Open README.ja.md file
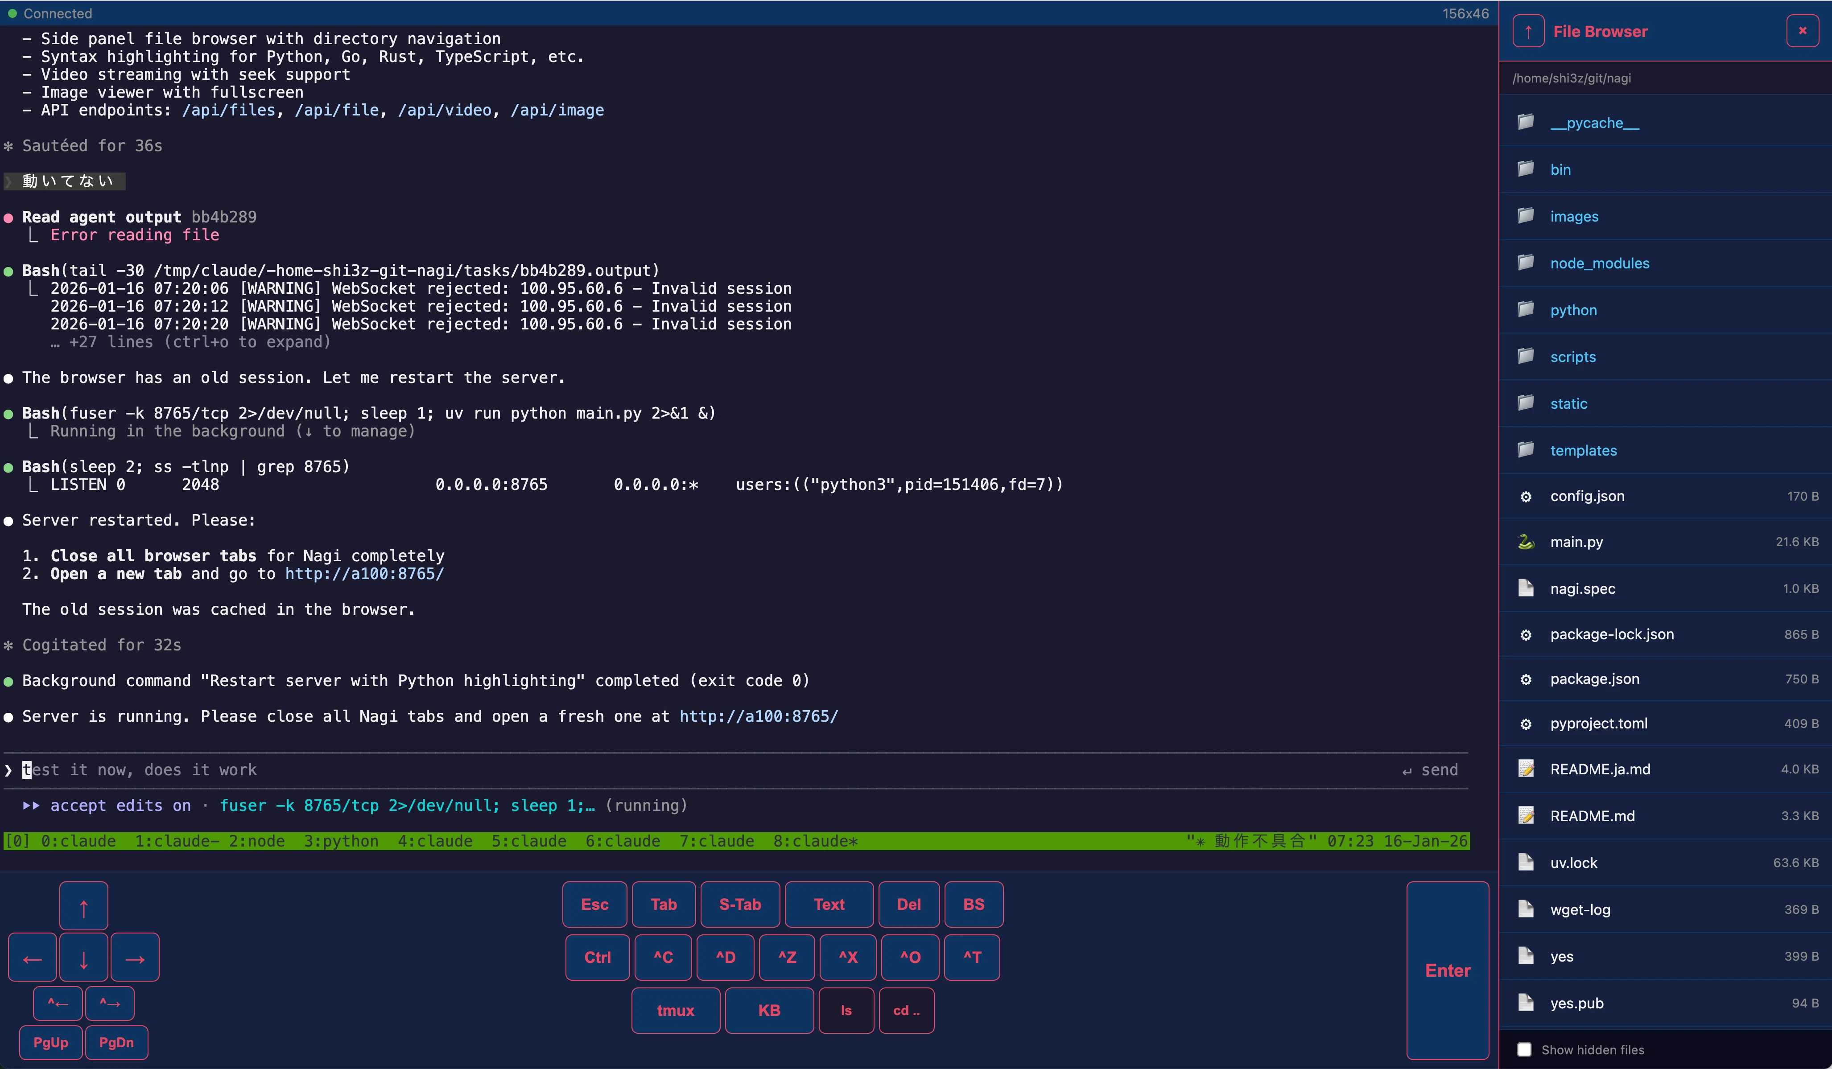Image resolution: width=1832 pixels, height=1069 pixels. click(1665, 769)
